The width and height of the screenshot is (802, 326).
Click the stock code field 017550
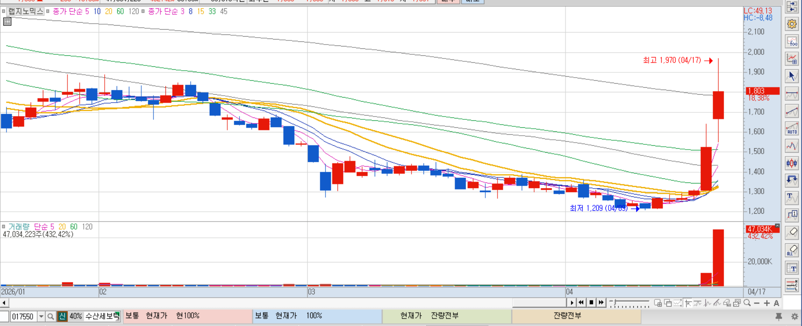23,316
